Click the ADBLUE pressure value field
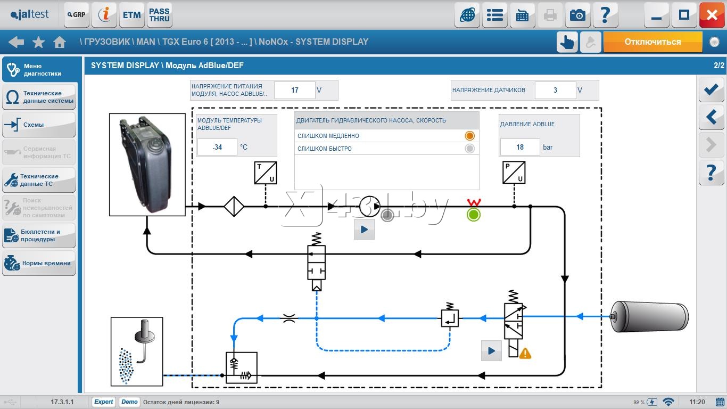 click(x=520, y=147)
